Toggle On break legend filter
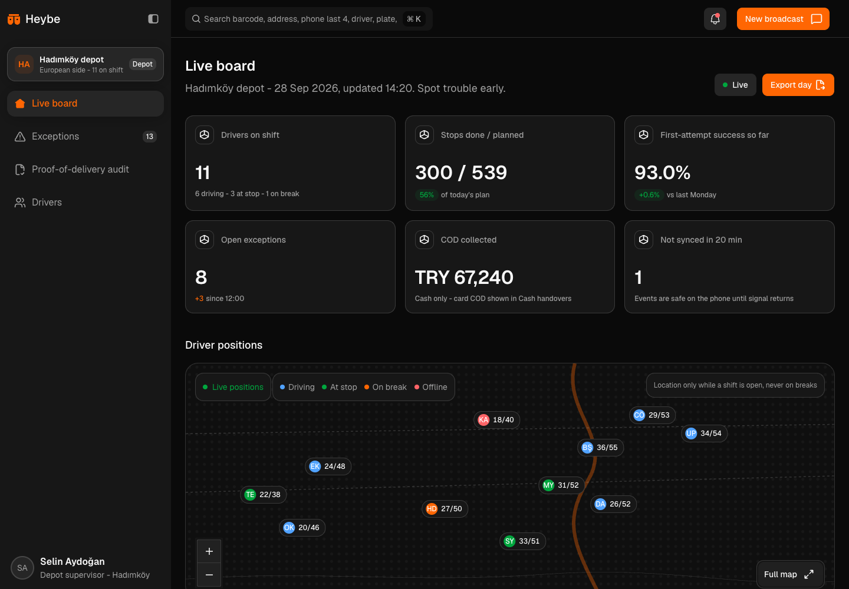 (386, 387)
